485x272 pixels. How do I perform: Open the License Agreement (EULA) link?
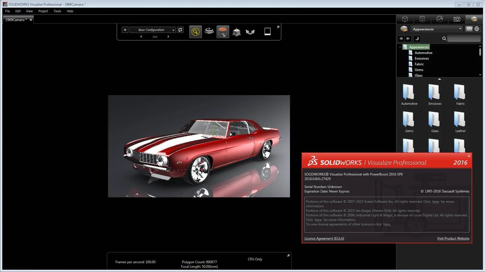(324, 238)
